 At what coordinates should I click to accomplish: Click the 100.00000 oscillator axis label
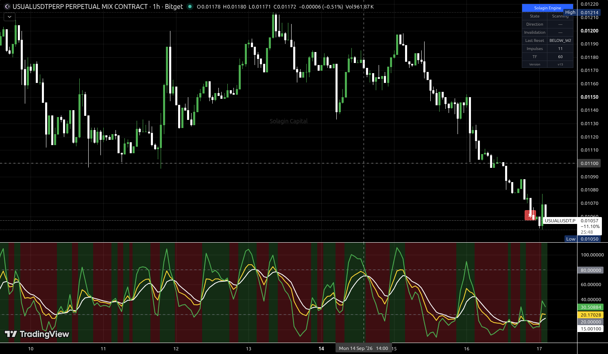[x=592, y=255]
